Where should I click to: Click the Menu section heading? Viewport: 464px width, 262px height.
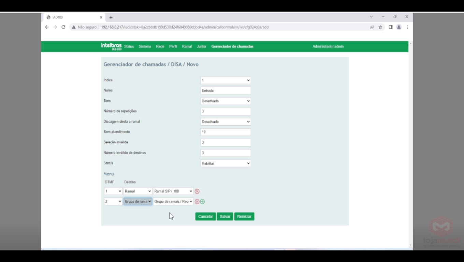click(x=109, y=174)
